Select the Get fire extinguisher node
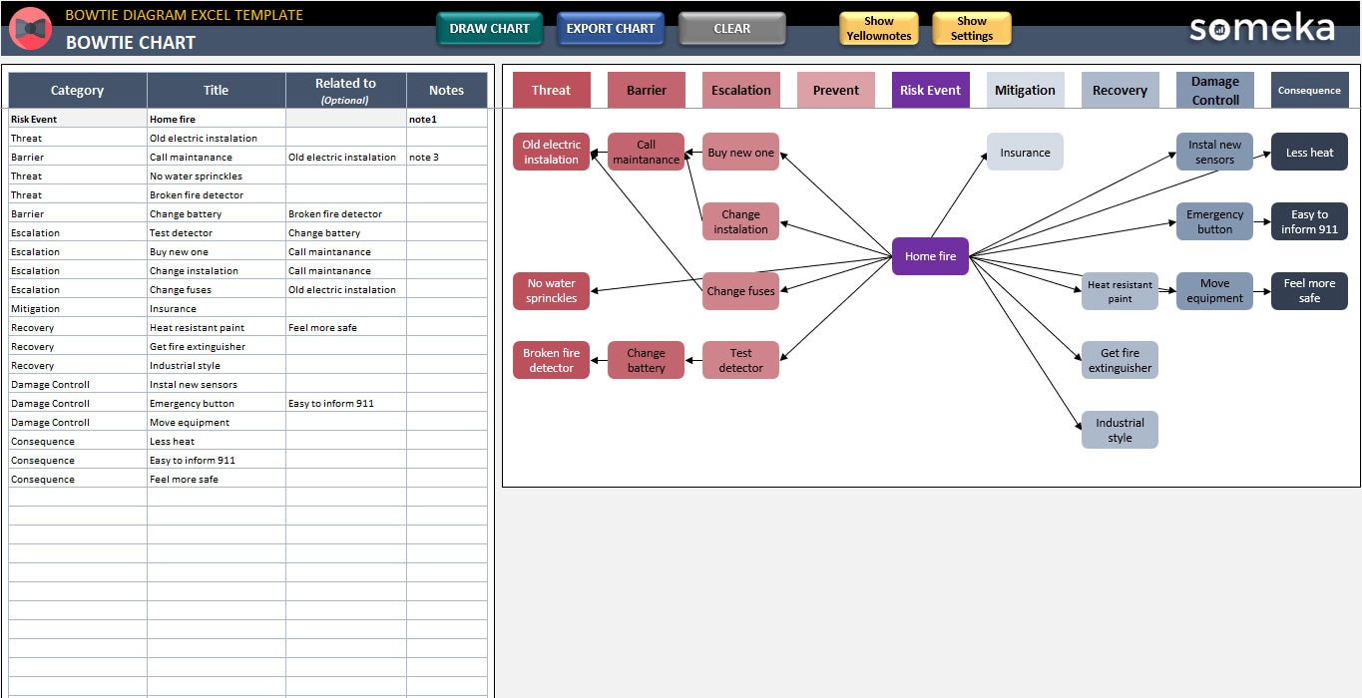 click(x=1120, y=360)
